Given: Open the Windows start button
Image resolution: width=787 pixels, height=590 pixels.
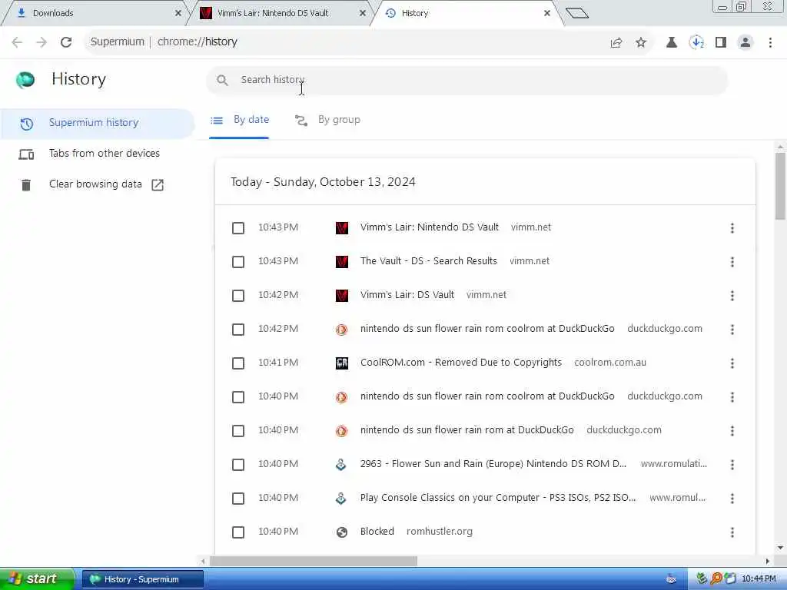Looking at the screenshot, I should pyautogui.click(x=37, y=579).
